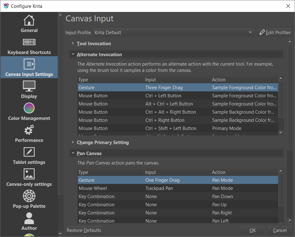This screenshot has width=295, height=237.
Task: Expand the Tool Invocation section
Action: click(x=94, y=44)
